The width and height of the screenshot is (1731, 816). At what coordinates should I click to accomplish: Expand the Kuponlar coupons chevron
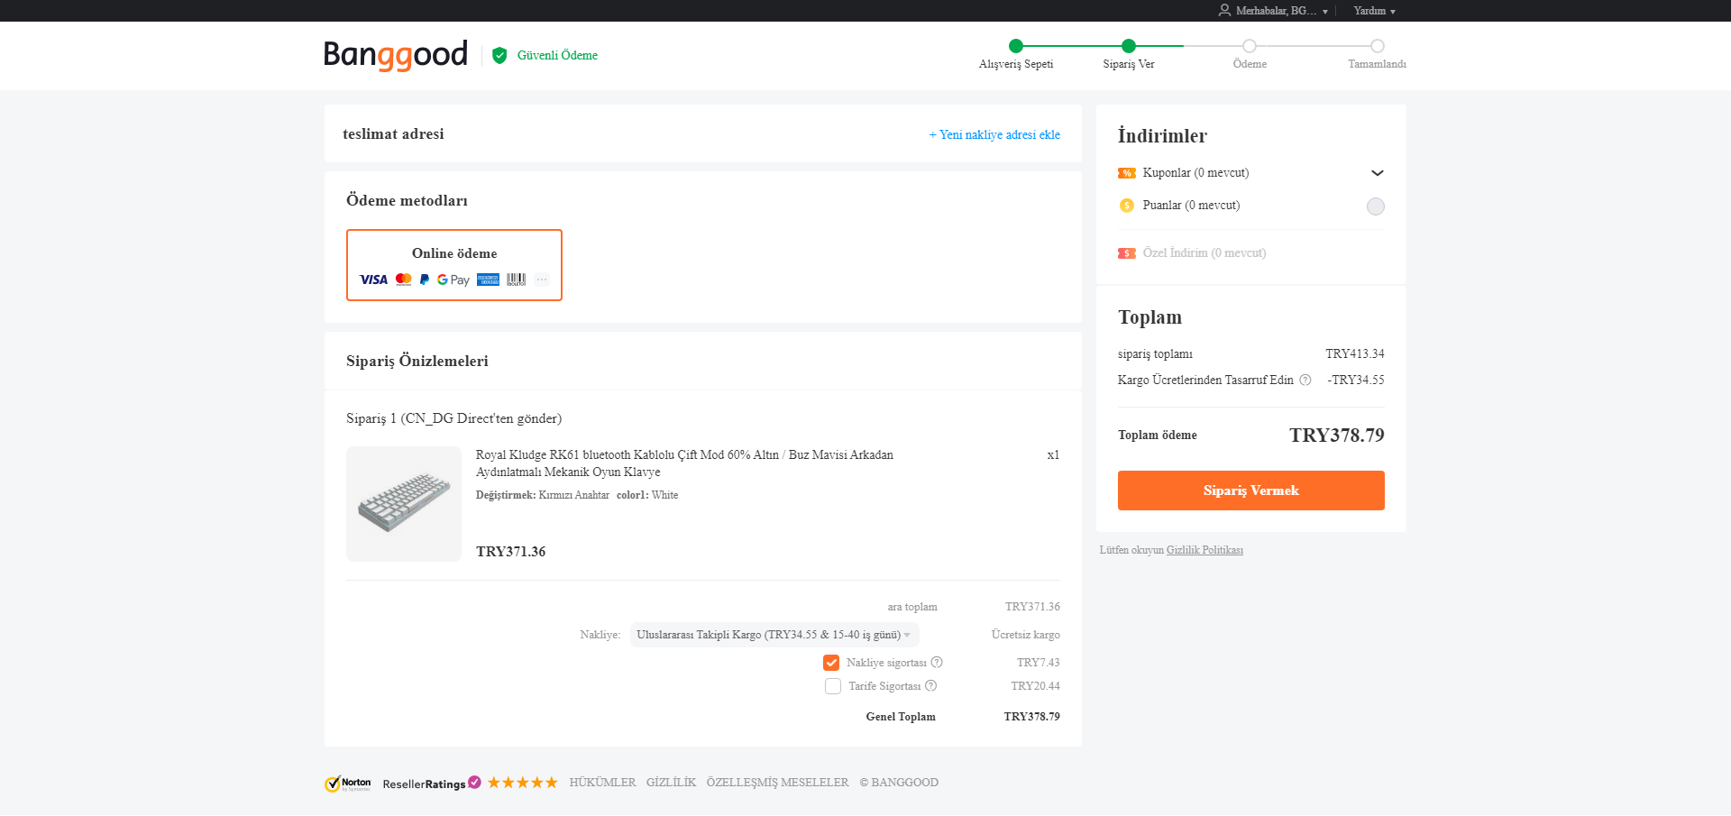(x=1378, y=173)
